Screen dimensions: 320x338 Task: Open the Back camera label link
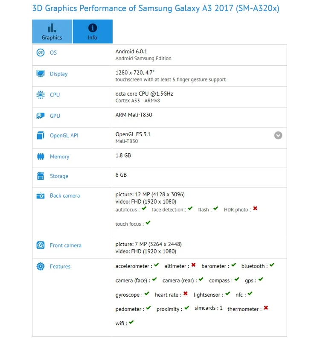click(x=65, y=196)
